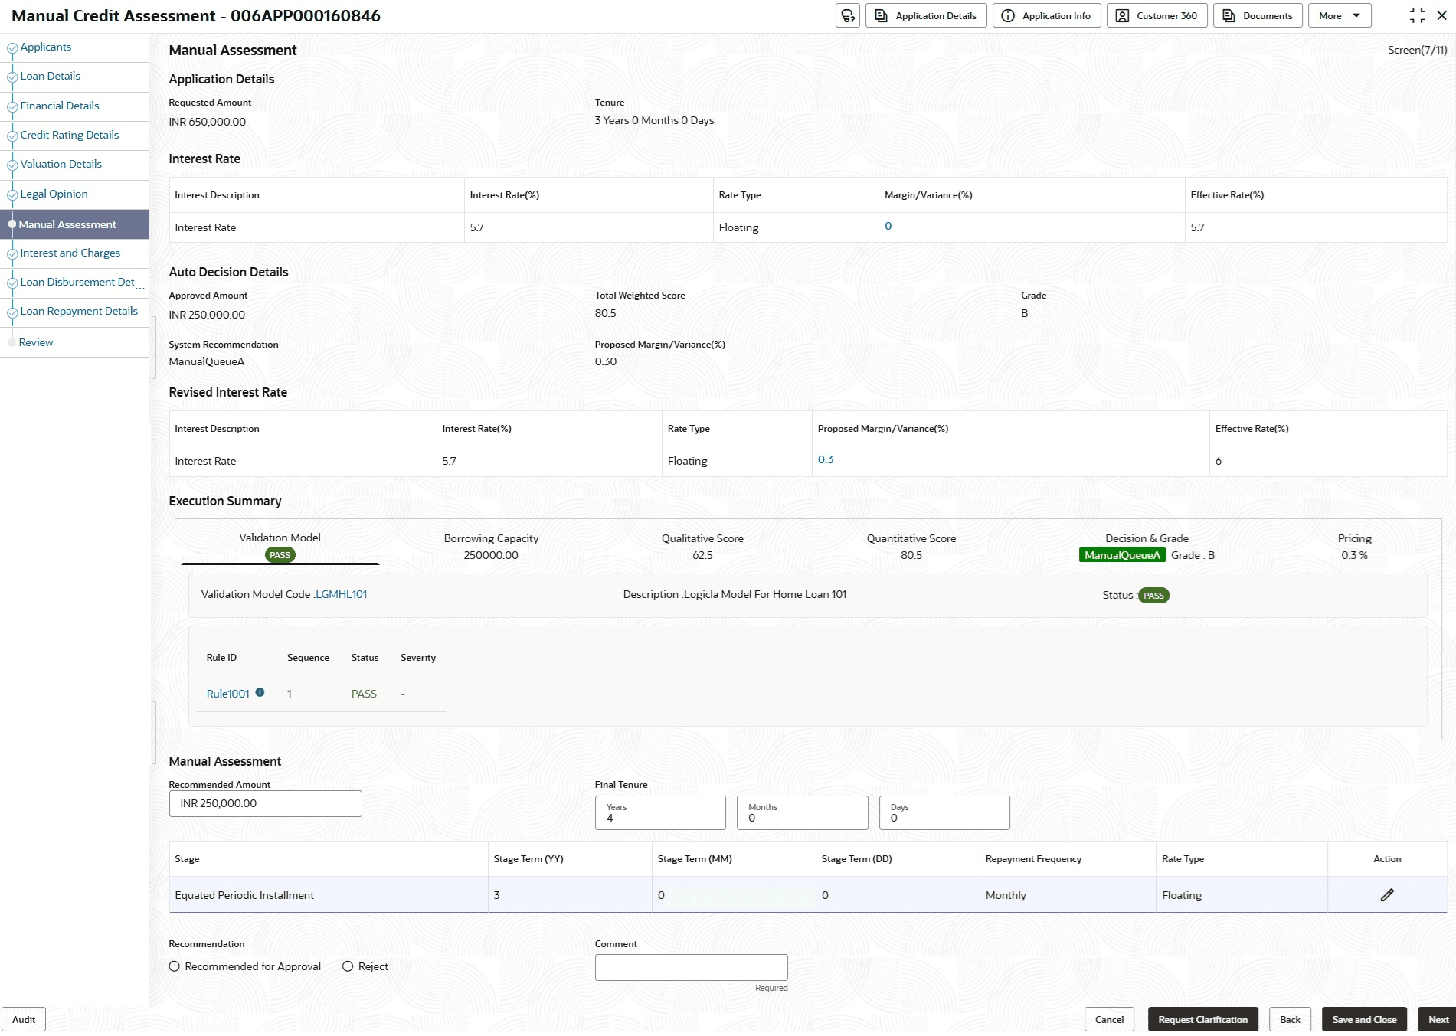View Customer 360
The image size is (1456, 1036).
[1157, 16]
